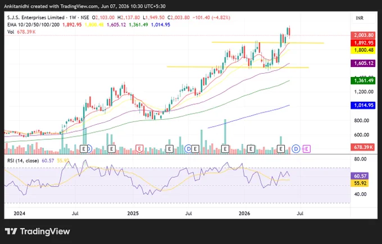Click the change value −101.40 (−4.82%)
This screenshot has width=382, height=244.
tap(211, 17)
